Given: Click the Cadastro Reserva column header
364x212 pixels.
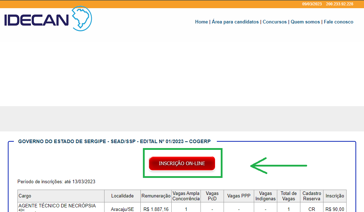Looking at the screenshot, I should [312, 196].
